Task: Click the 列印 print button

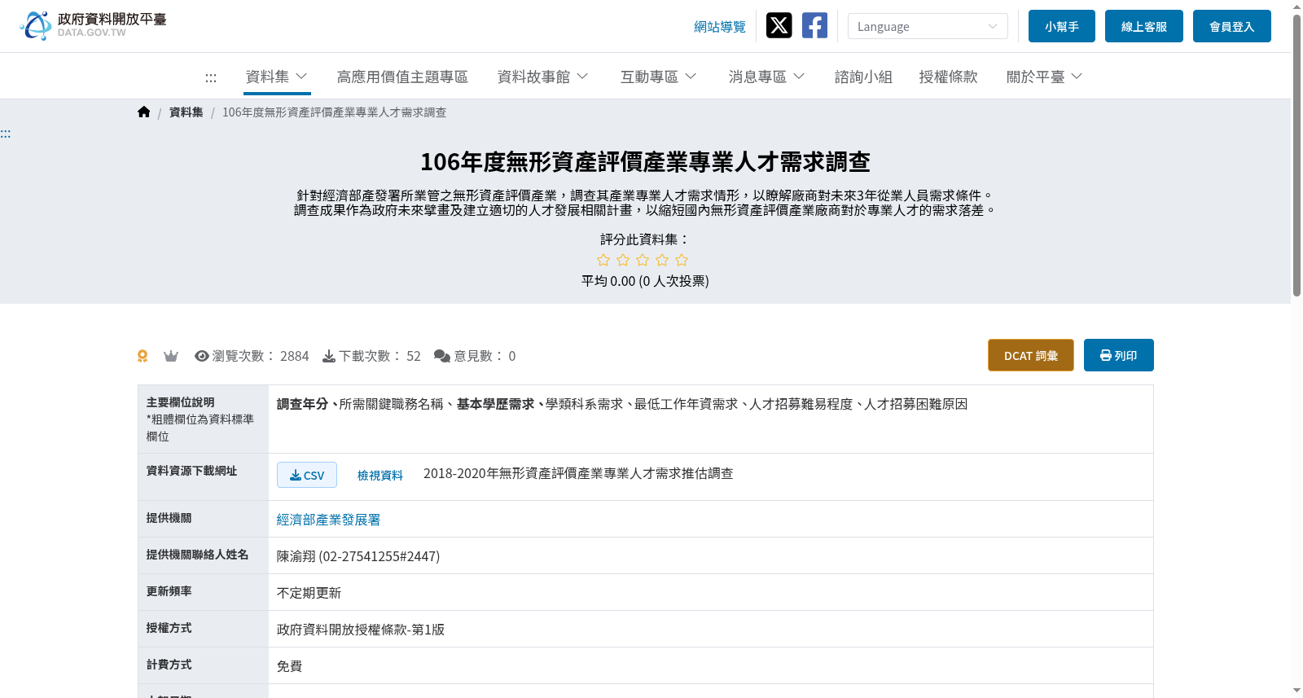Action: coord(1119,355)
